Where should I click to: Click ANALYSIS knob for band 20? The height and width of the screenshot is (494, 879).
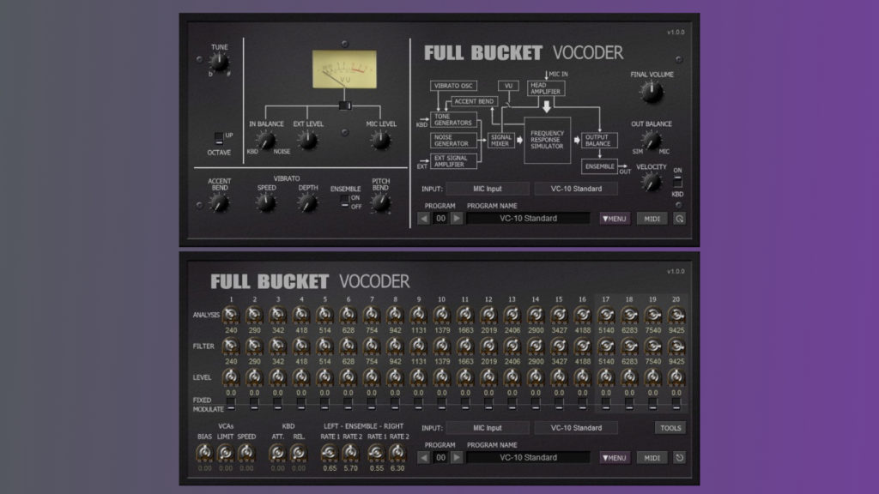676,316
